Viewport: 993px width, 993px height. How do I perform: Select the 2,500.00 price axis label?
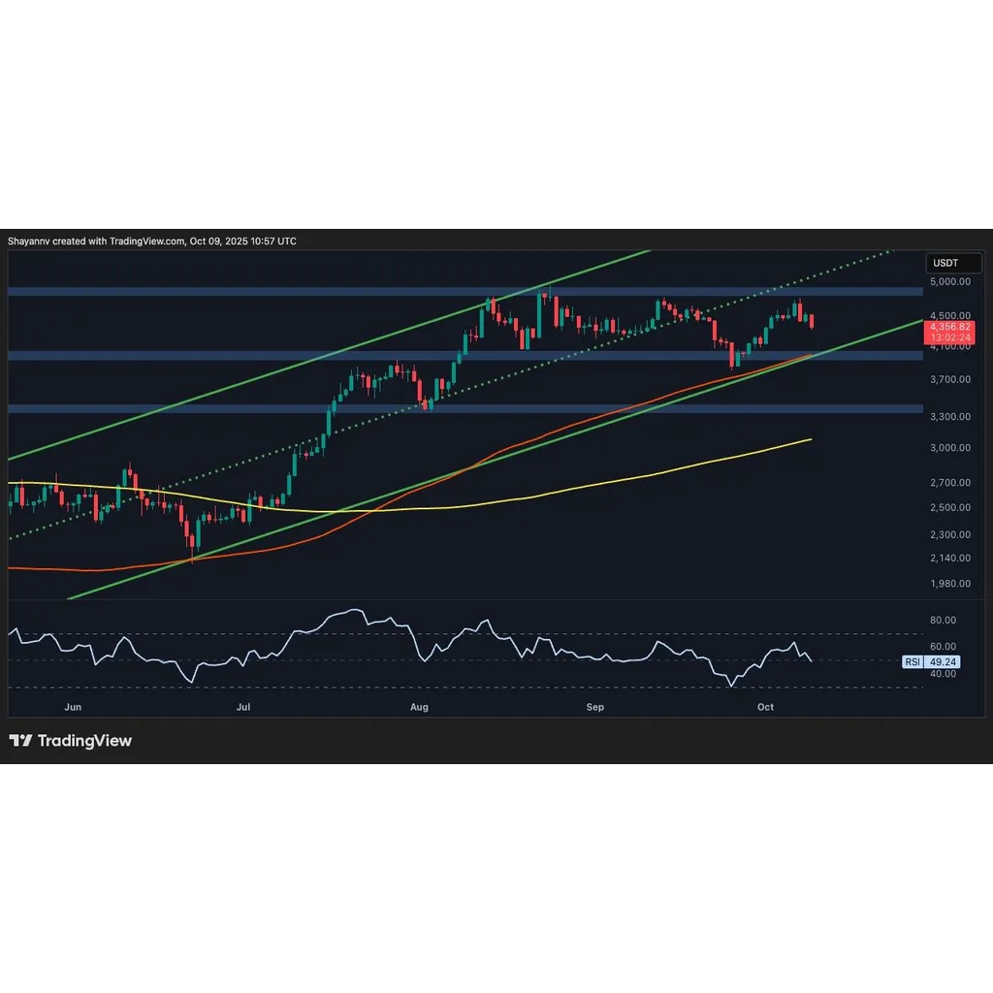[950, 507]
